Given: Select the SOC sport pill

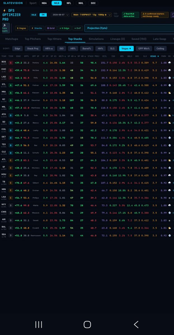Looking at the screenshot, I should pos(93,3).
